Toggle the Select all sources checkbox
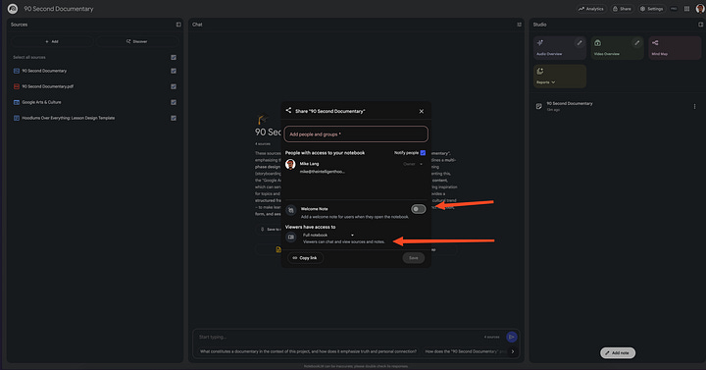The width and height of the screenshot is (706, 370). (174, 57)
